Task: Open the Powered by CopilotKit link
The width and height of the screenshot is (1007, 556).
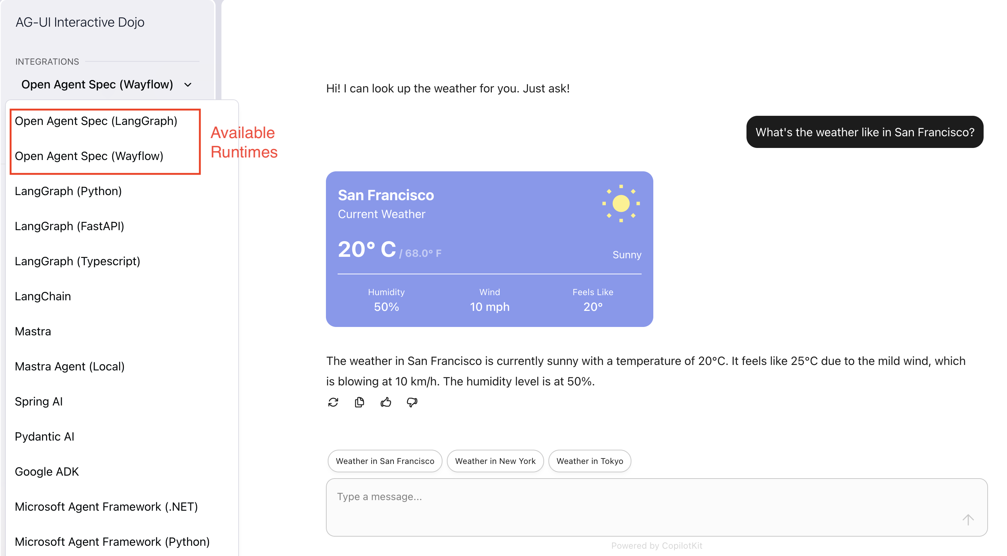Action: (657, 546)
